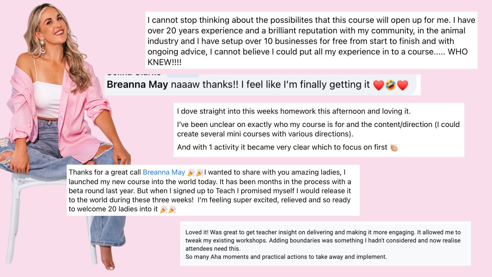Viewport: 492px width, 277px height.
Task: Click the last red heart emoji
Action: point(402,85)
